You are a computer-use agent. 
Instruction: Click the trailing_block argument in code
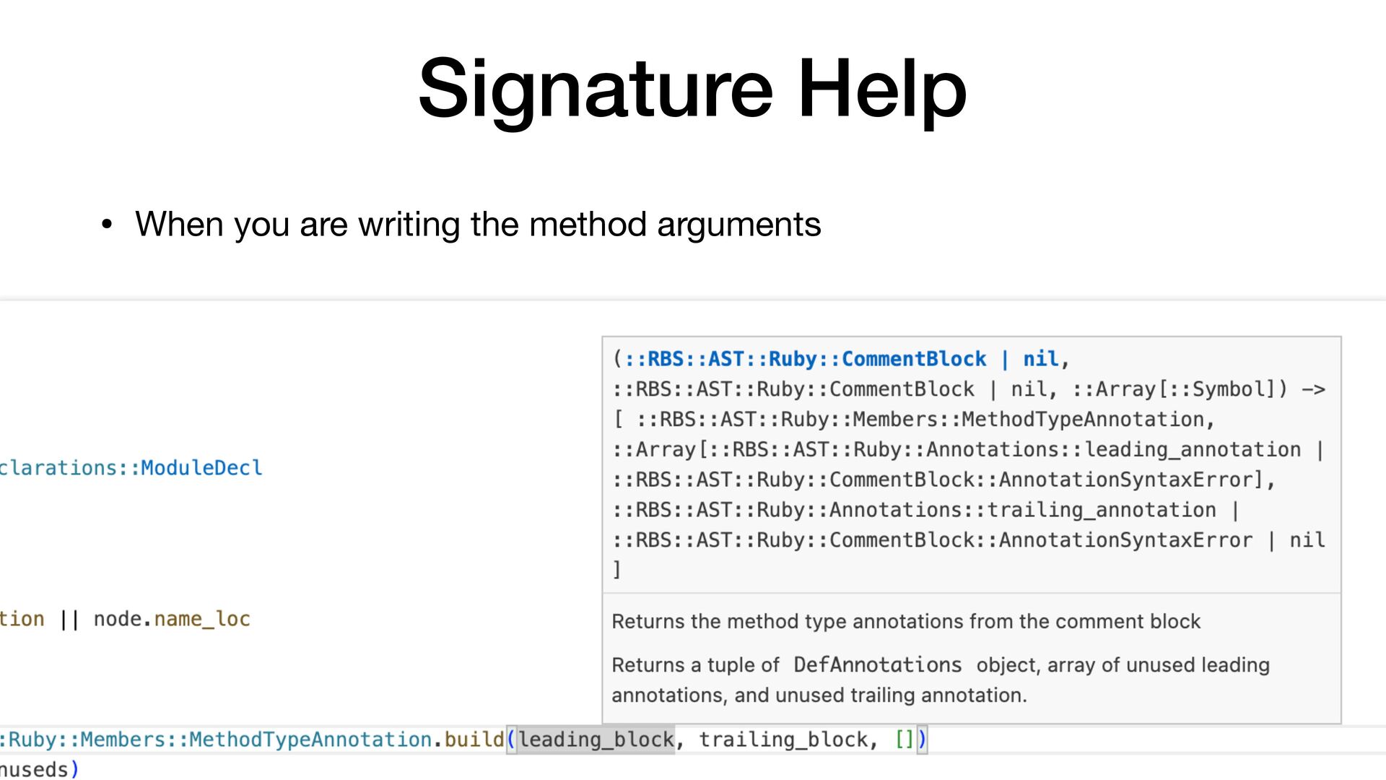(x=783, y=740)
